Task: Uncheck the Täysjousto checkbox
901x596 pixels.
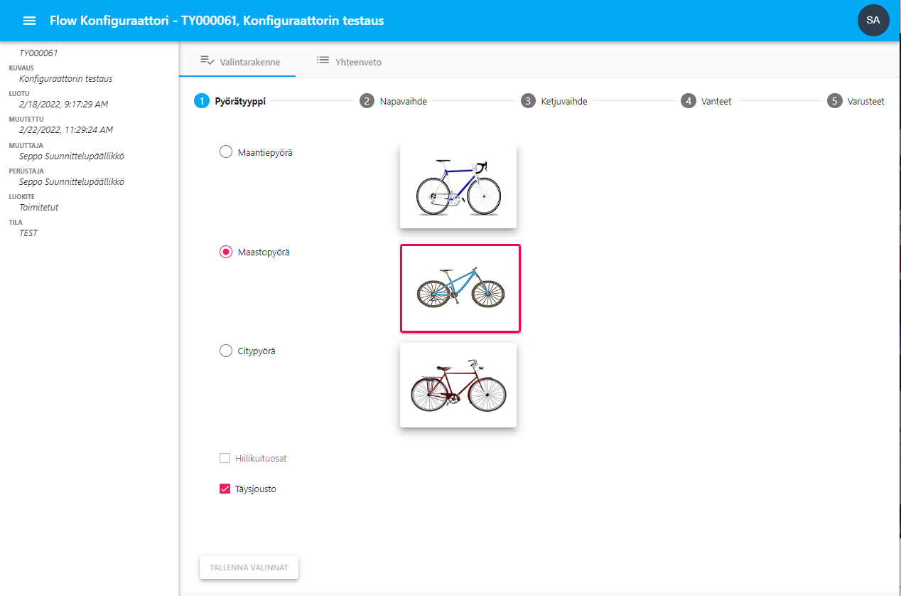Action: [225, 489]
